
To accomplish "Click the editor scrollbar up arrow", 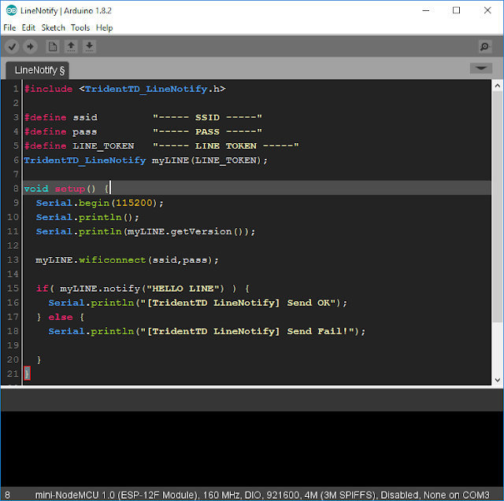I will (x=497, y=86).
